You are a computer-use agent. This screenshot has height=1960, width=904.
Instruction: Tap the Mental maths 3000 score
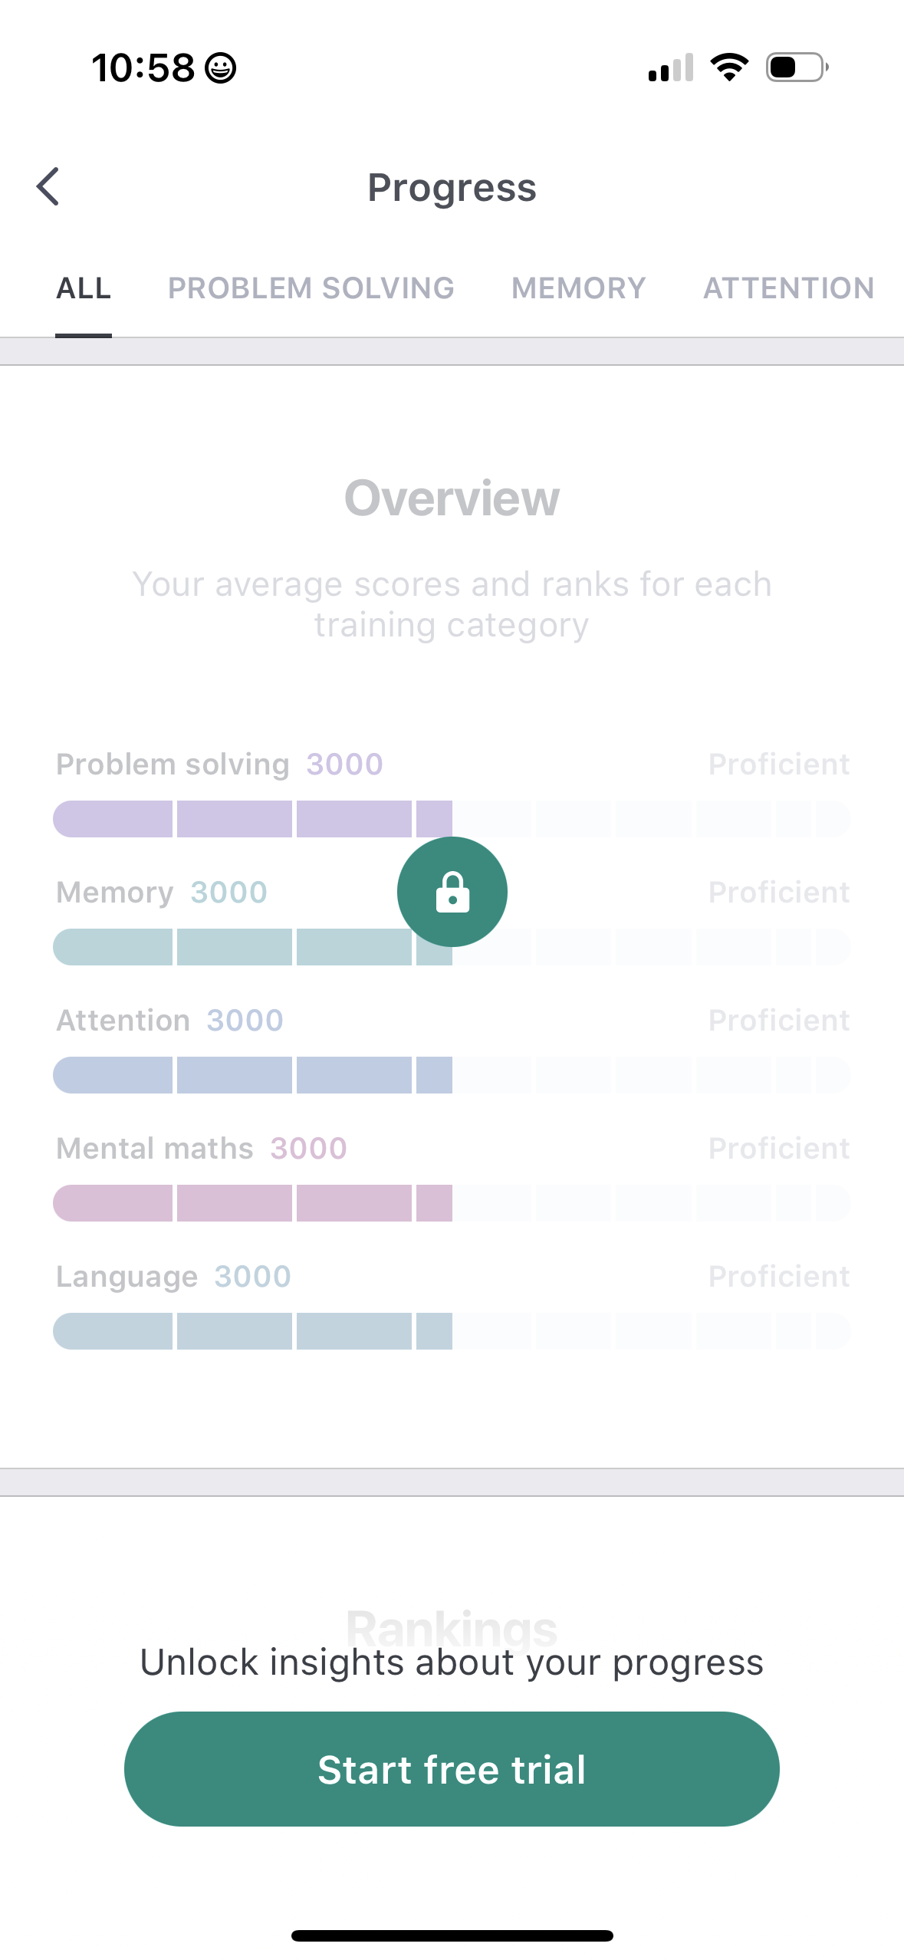[308, 1149]
